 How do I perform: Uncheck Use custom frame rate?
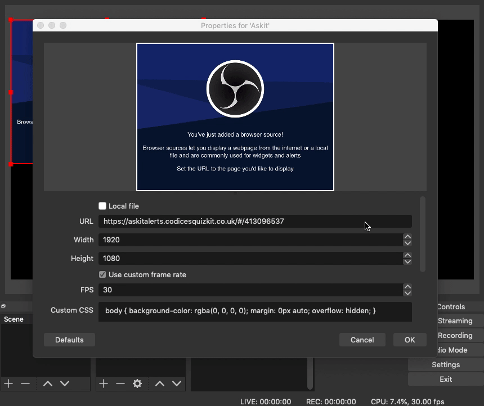point(102,274)
